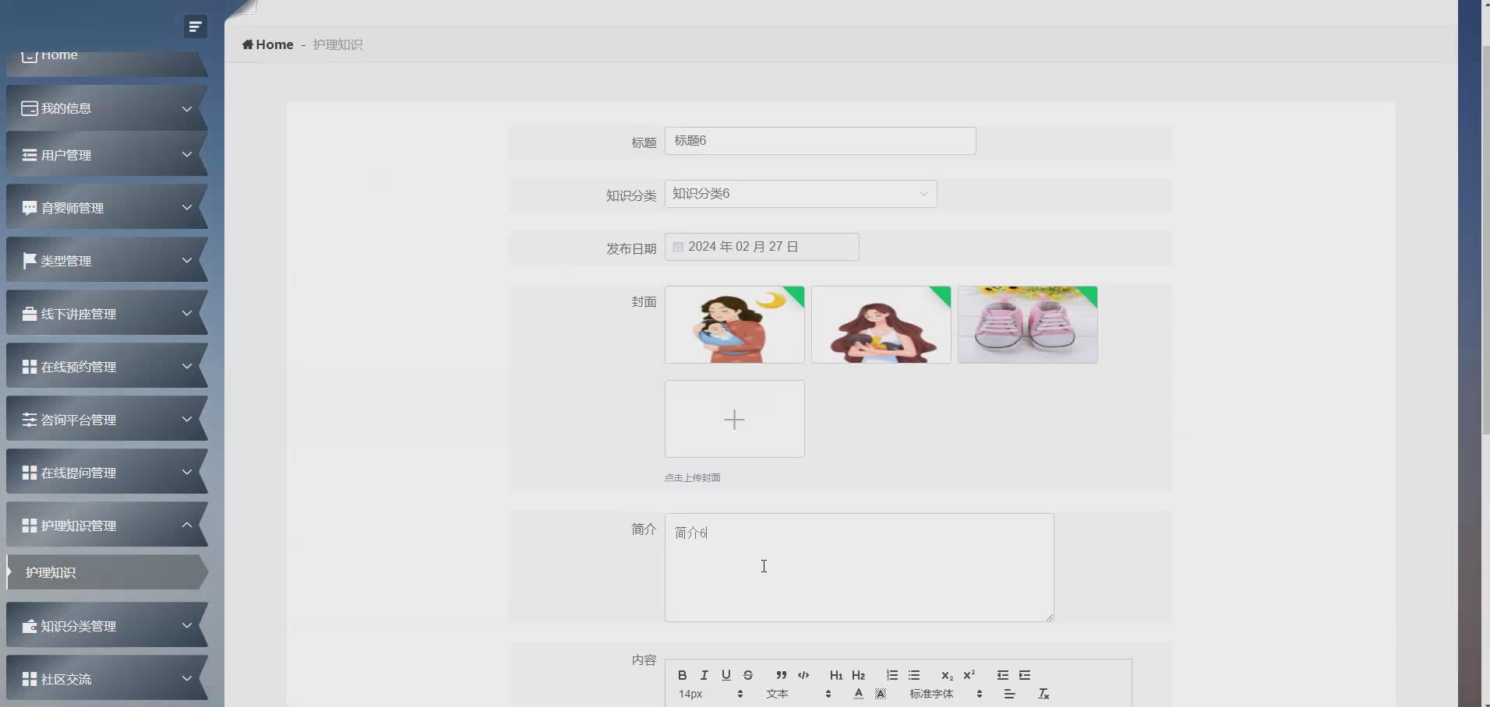1490x707 pixels.
Task: Open text color picker in editor
Action: coord(858,694)
